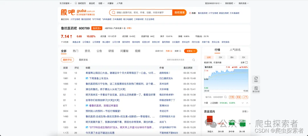
Task: Open the 股友560201Gi12 account dropdown
Action: coord(213,3)
